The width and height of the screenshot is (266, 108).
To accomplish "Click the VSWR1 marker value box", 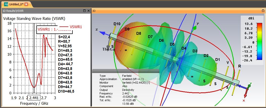I will pyautogui.click(x=54, y=29).
